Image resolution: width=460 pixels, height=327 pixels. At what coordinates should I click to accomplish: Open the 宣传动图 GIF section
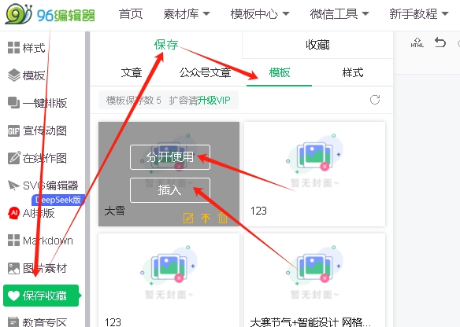coord(37,130)
